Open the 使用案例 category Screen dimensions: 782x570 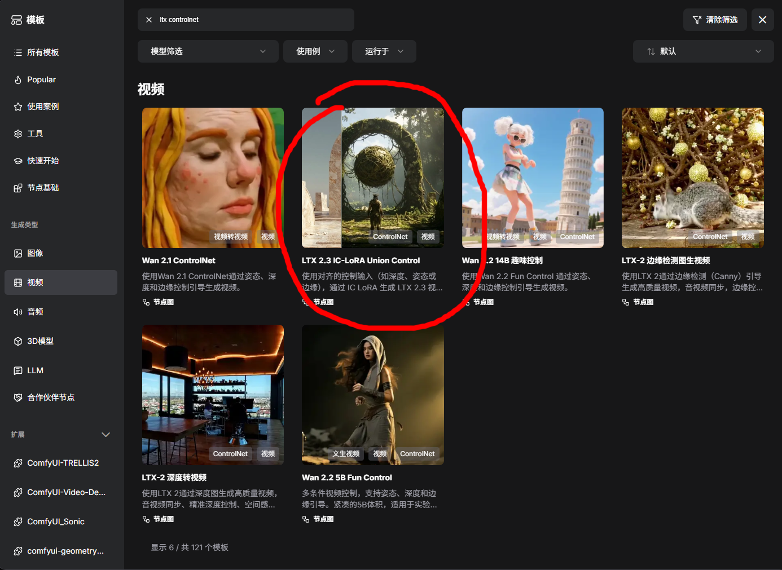(61, 107)
